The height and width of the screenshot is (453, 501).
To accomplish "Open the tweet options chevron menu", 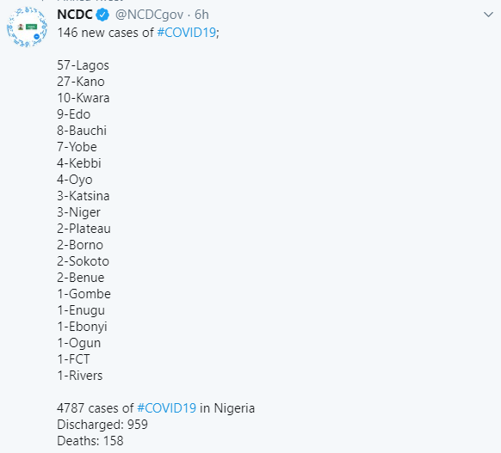I will click(488, 15).
